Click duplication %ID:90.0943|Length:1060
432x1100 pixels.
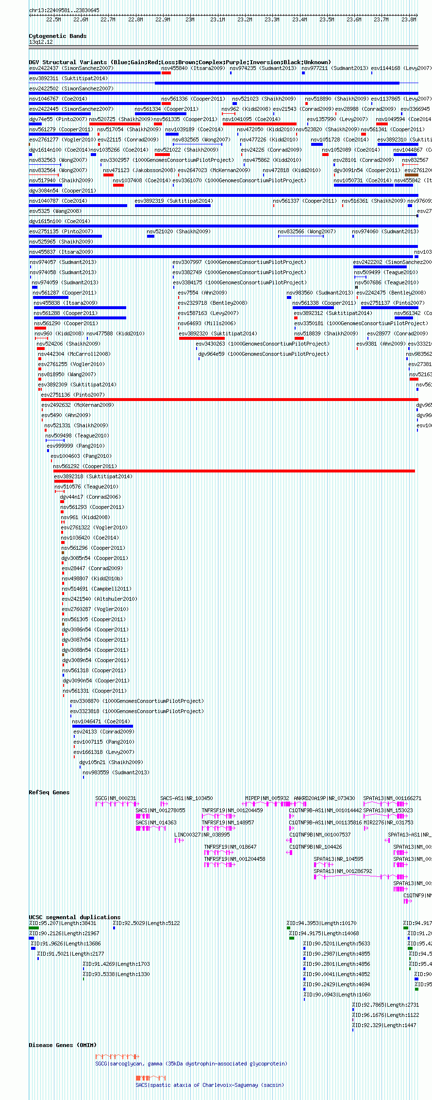point(337,995)
